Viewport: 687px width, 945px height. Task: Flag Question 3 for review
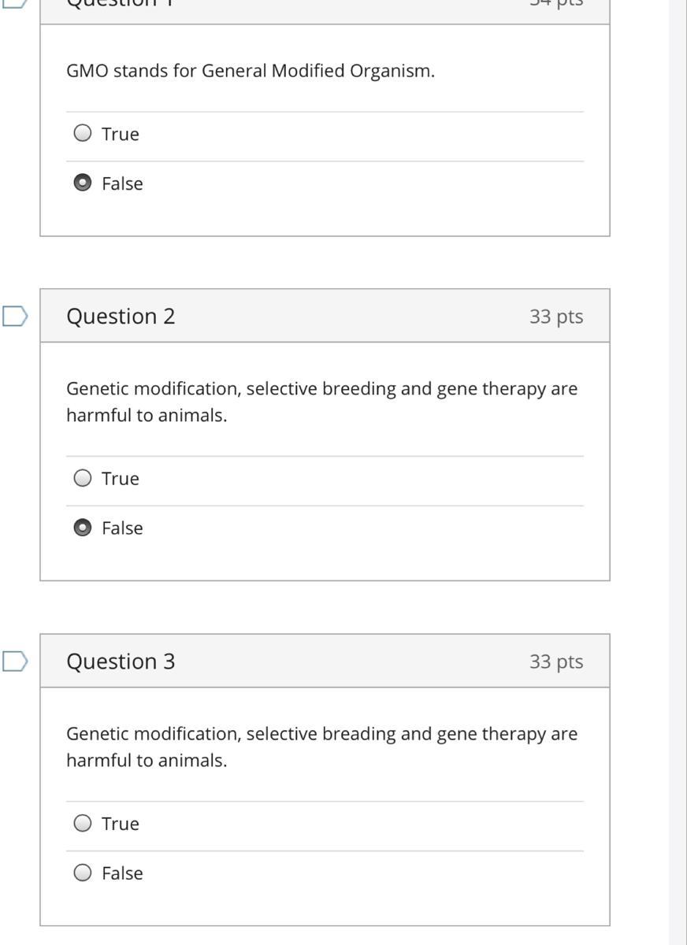point(15,661)
